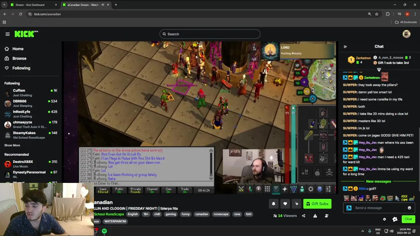Viewport: 420px width, 236px height.
Task: Open Chrome tab search dropdown
Action: click(4, 5)
